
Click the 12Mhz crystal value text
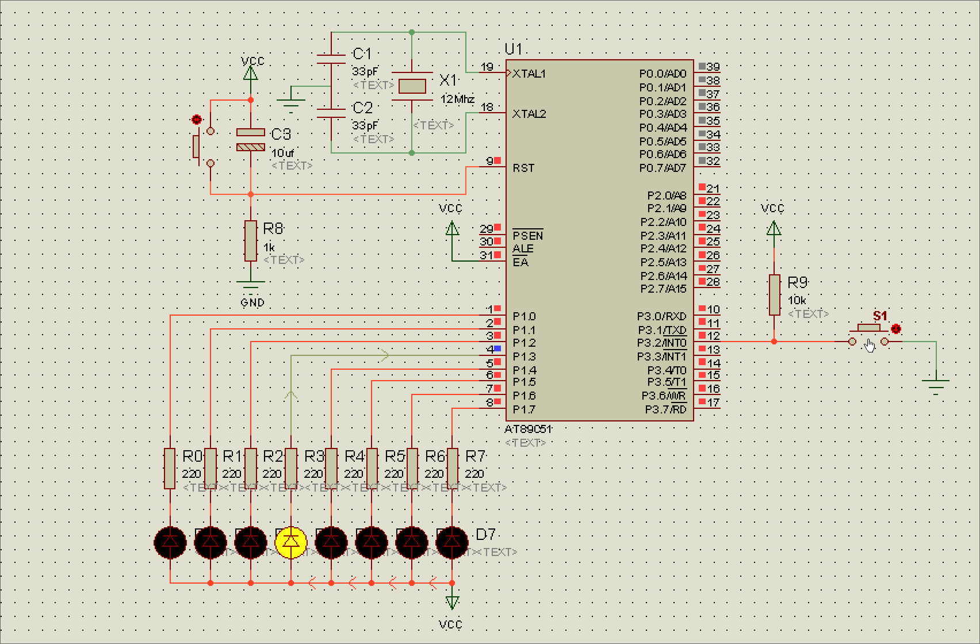point(457,99)
